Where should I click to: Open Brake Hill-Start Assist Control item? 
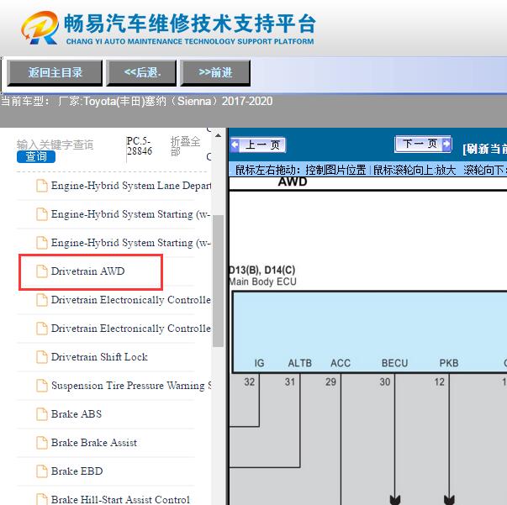pos(120,499)
